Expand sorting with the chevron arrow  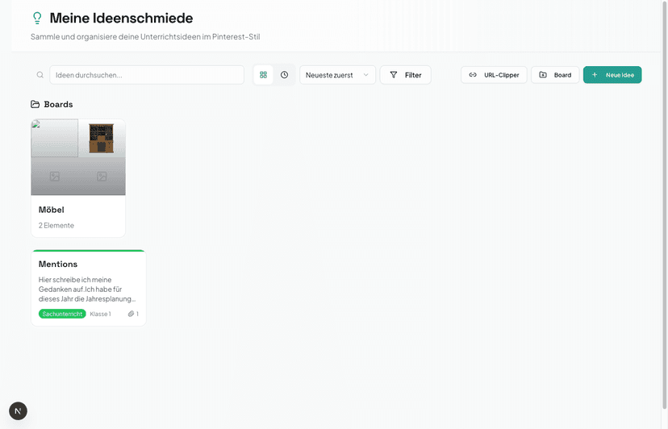365,75
